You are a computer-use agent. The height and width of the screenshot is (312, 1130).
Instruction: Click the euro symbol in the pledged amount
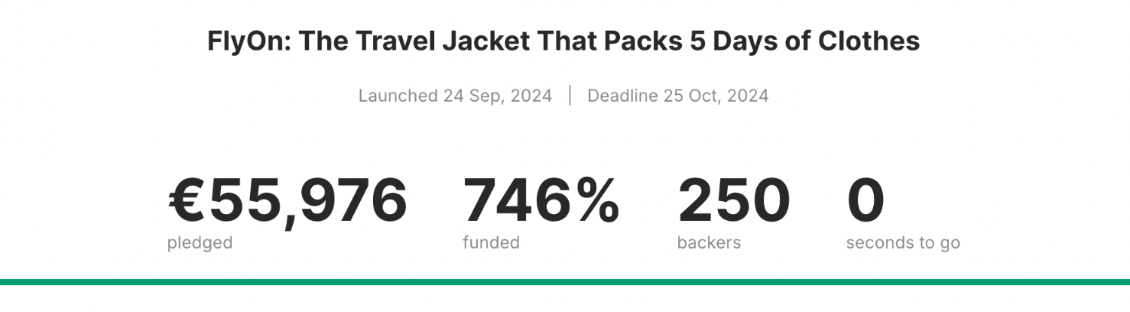[187, 201]
